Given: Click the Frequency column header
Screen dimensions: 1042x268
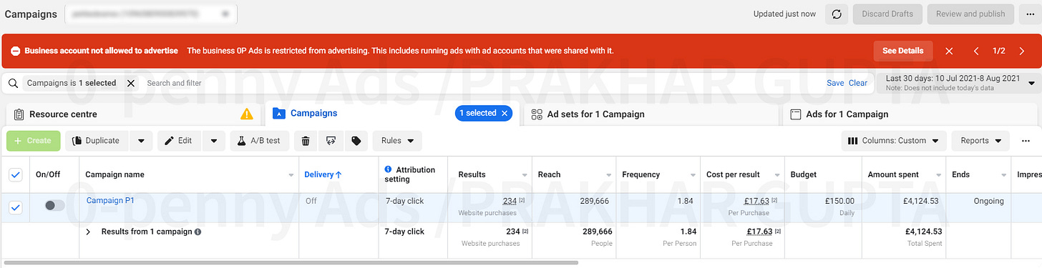Looking at the screenshot, I should 641,174.
